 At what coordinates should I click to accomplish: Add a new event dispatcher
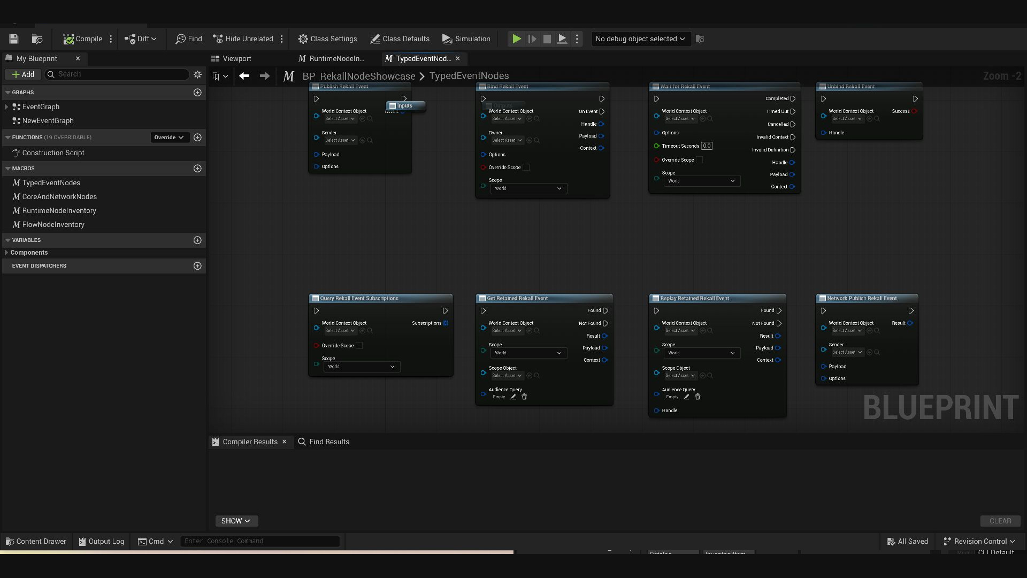[x=197, y=266]
